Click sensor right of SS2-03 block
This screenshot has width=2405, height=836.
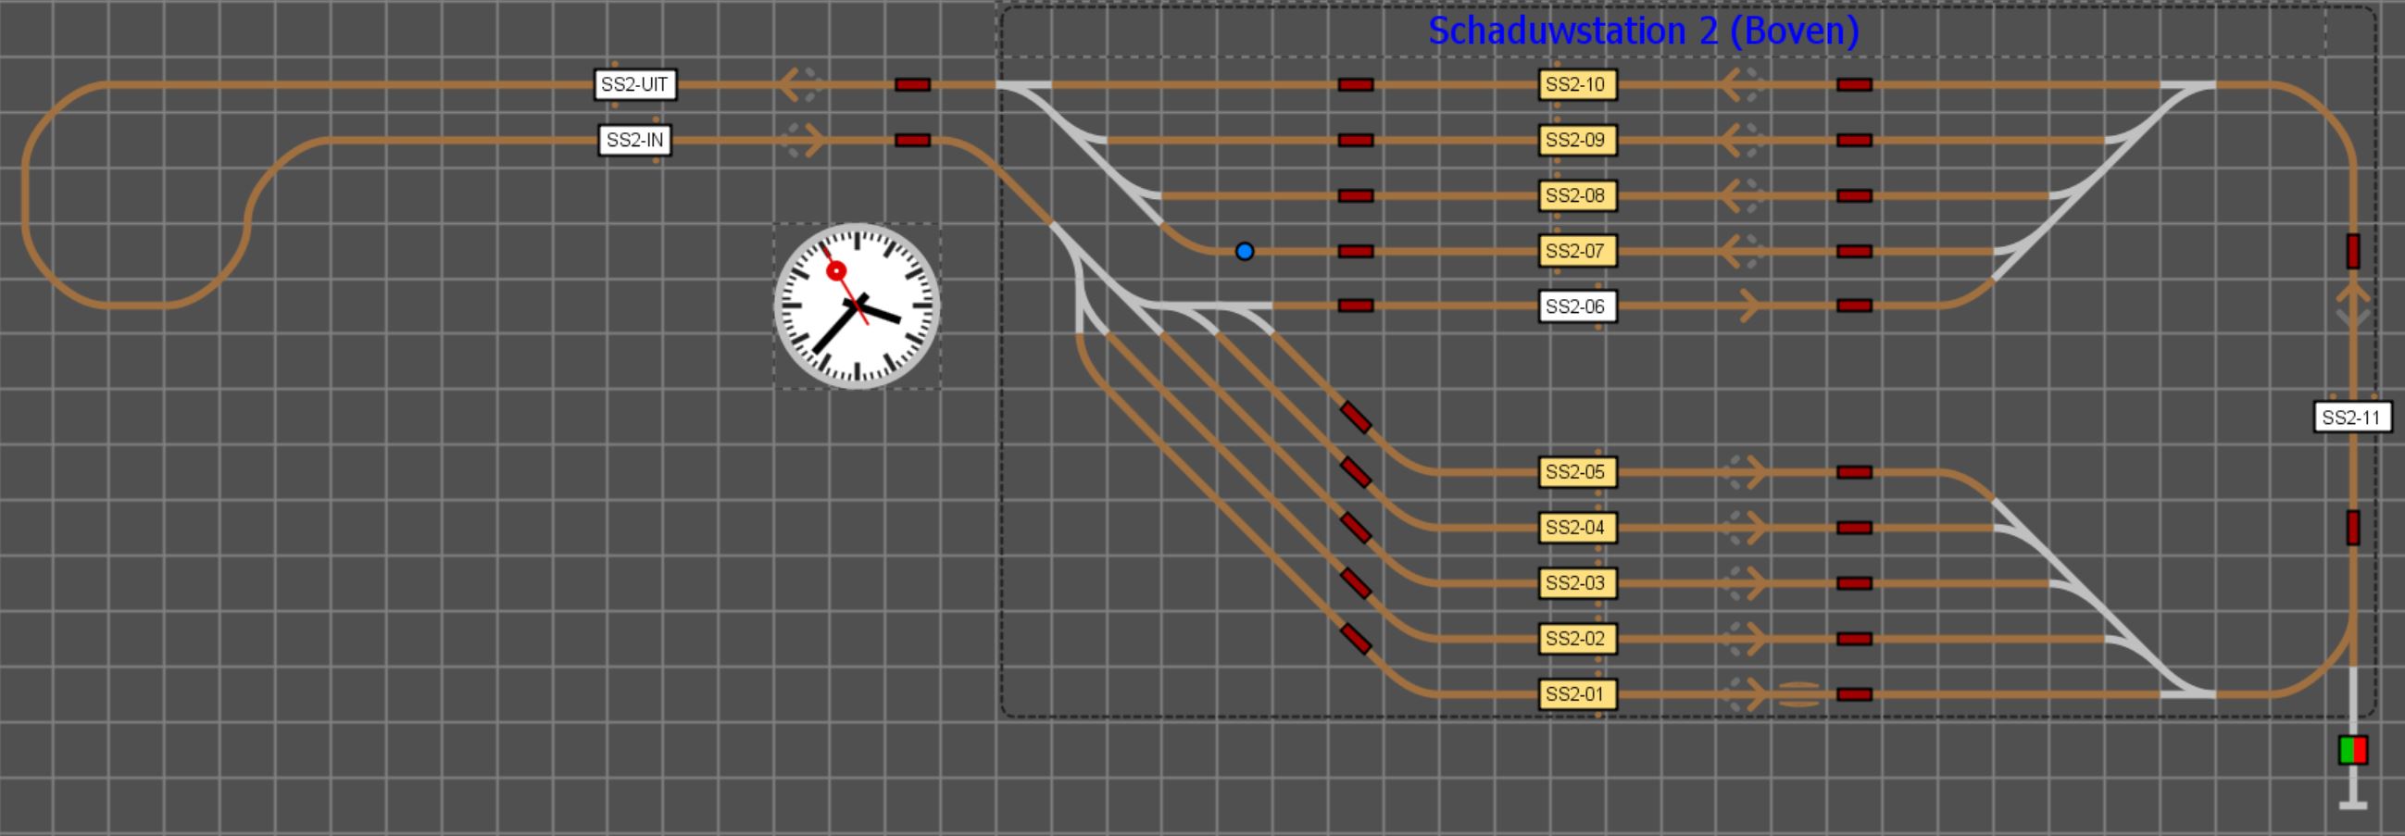click(x=1854, y=583)
